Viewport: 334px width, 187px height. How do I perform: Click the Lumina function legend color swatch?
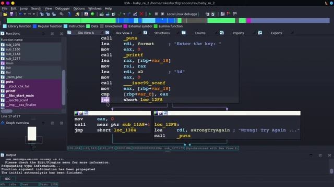point(156,26)
